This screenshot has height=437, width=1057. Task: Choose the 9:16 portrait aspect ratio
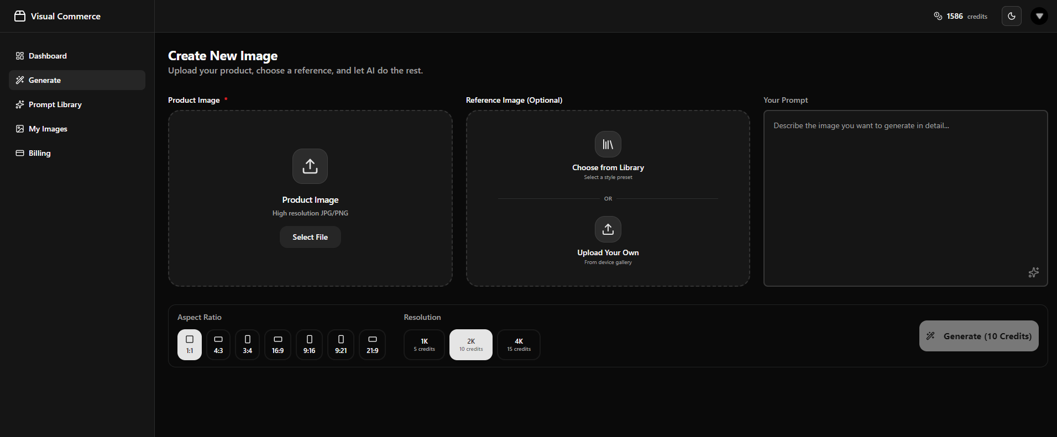pos(310,345)
